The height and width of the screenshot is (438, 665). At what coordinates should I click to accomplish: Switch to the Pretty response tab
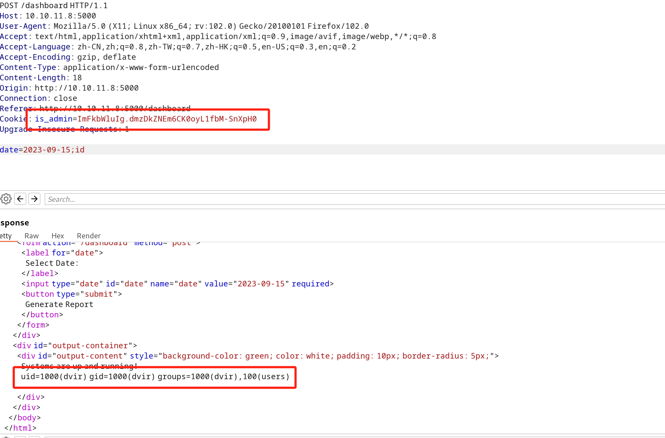6,236
